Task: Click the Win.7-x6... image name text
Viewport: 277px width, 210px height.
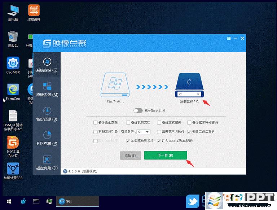Action: [115, 101]
